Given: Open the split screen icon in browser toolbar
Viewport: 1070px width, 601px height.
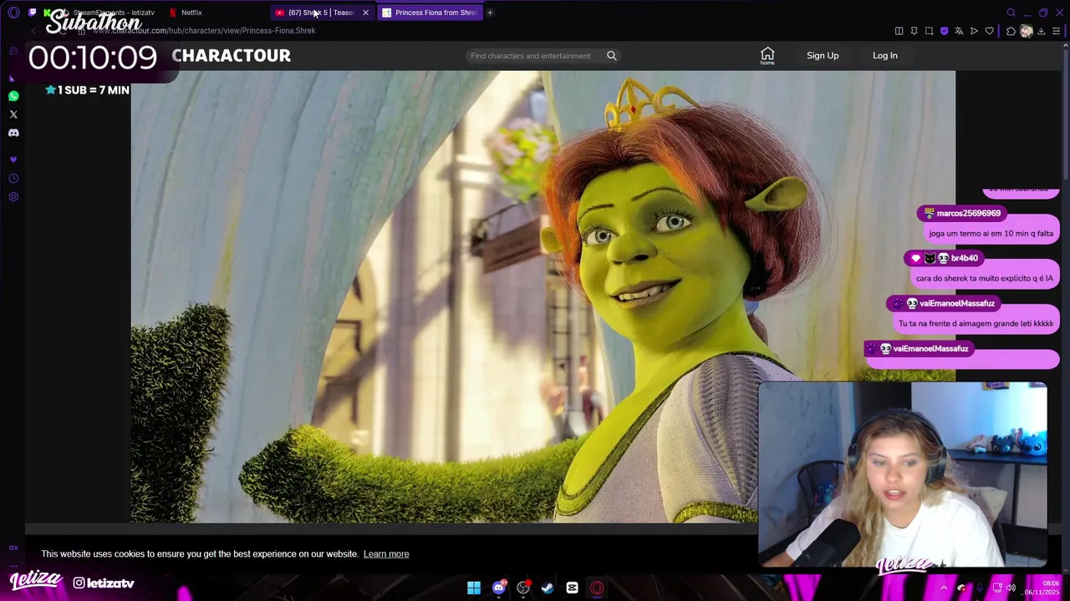Looking at the screenshot, I should click(x=899, y=31).
